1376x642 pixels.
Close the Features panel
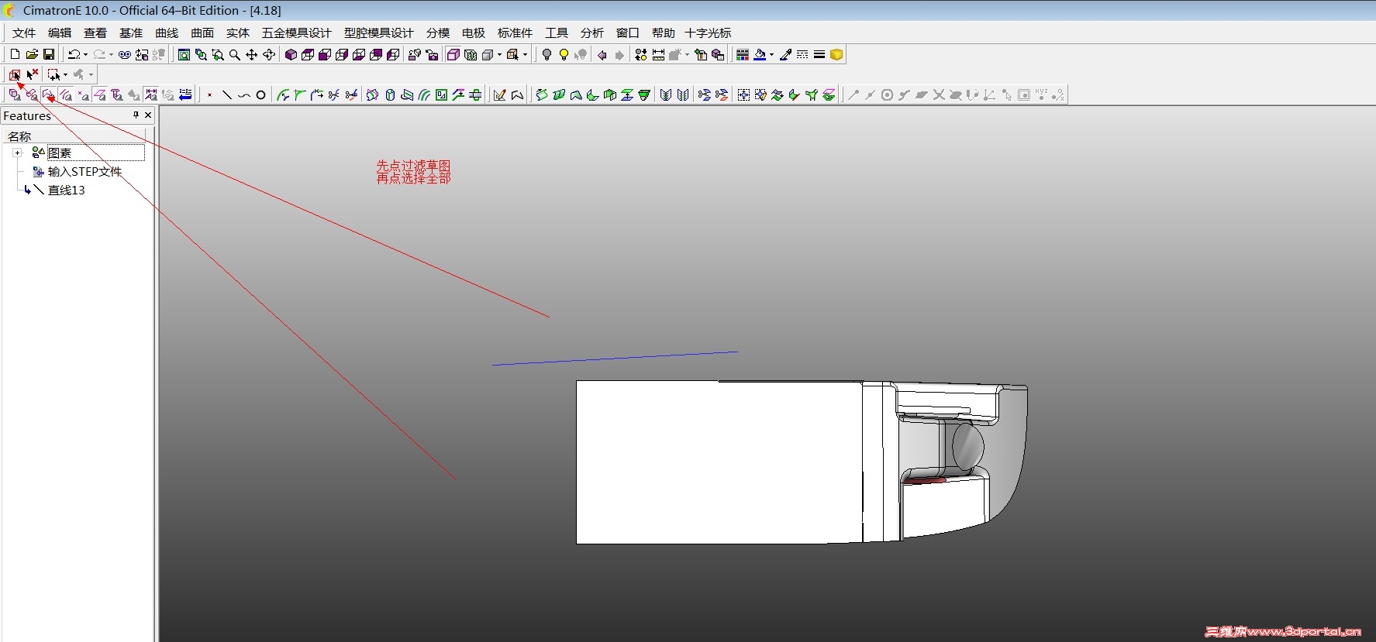(x=148, y=115)
